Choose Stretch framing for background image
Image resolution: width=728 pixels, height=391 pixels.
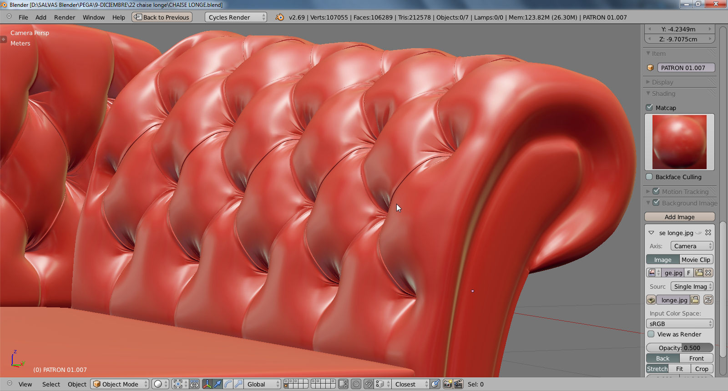pyautogui.click(x=657, y=369)
